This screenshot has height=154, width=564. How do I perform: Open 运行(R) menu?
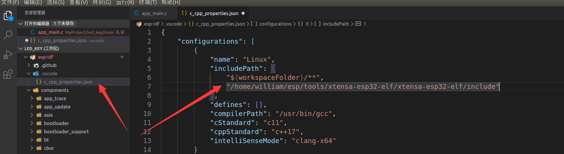click(x=125, y=3)
